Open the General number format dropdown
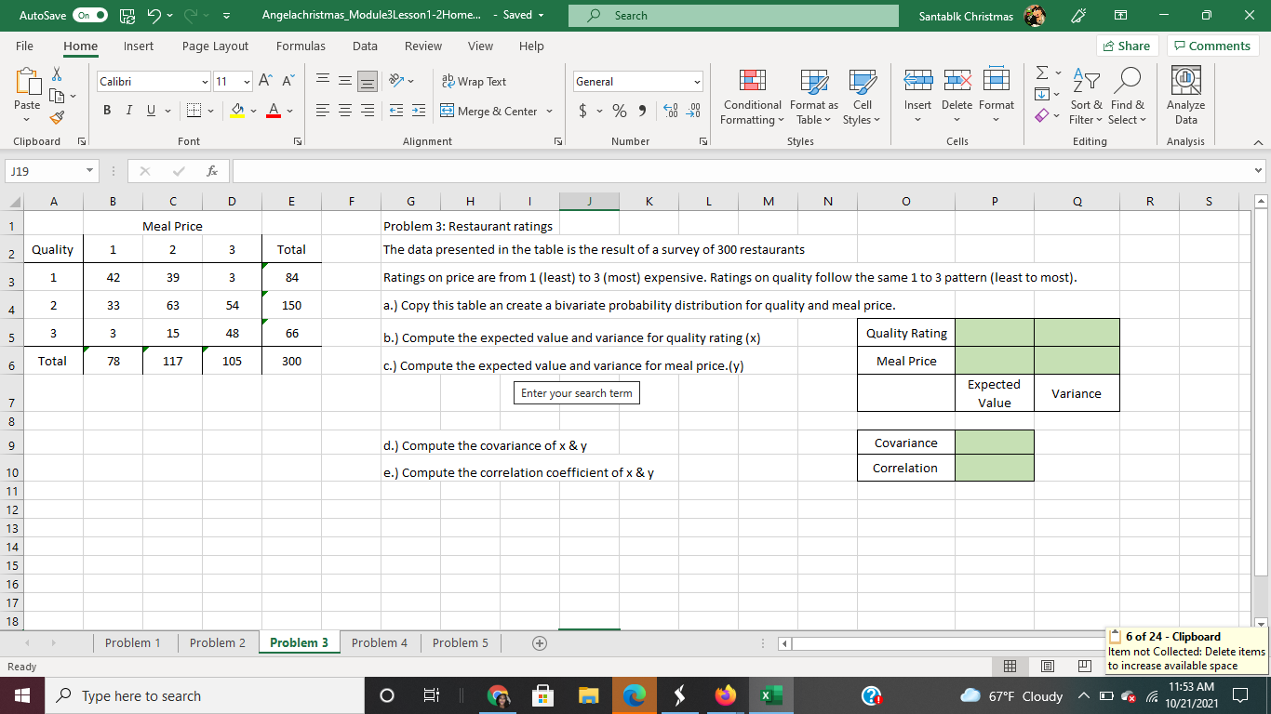Screen dimensions: 1271x714 696,82
